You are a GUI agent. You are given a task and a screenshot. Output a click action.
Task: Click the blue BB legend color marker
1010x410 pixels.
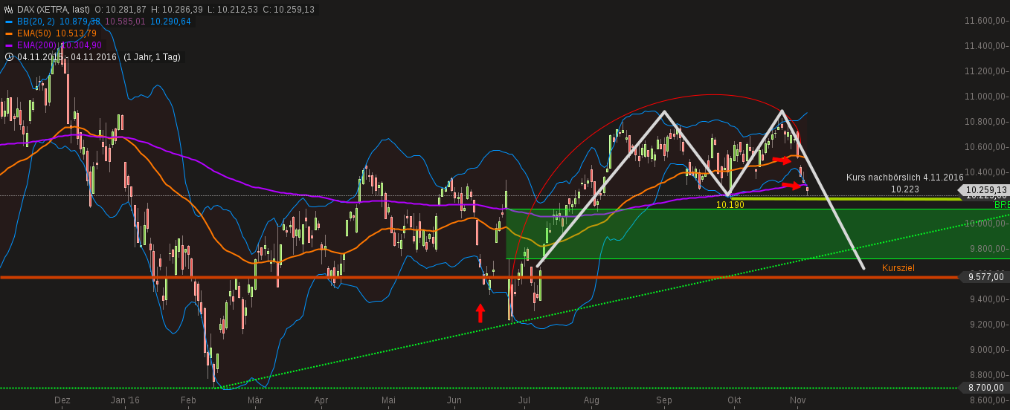coord(9,22)
